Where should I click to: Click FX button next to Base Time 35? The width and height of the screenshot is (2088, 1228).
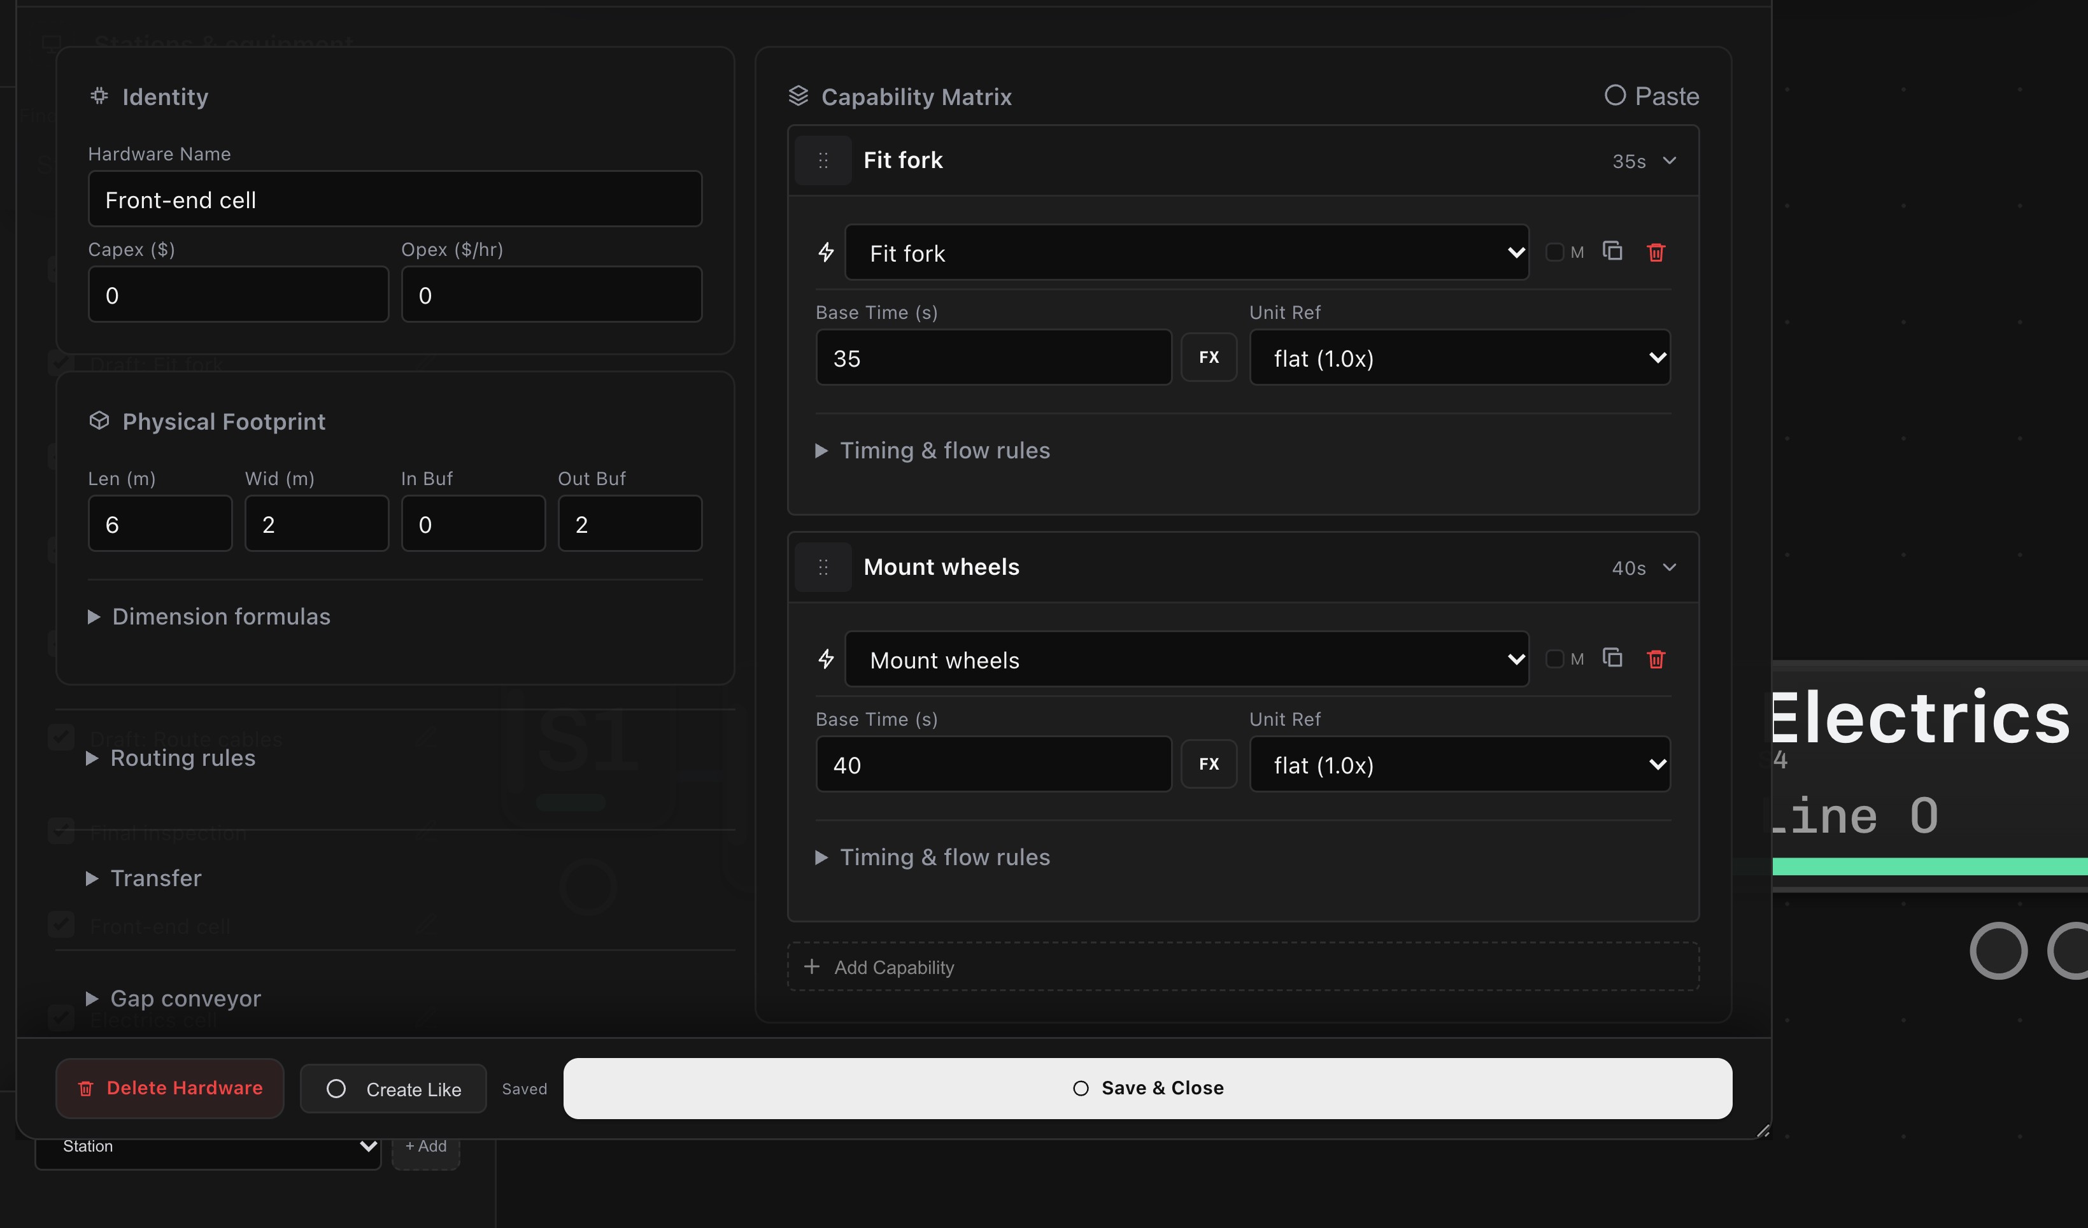tap(1209, 357)
